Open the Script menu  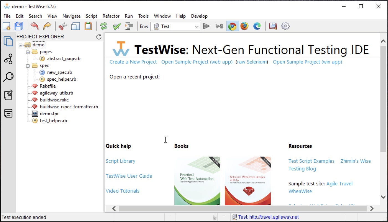tap(91, 16)
